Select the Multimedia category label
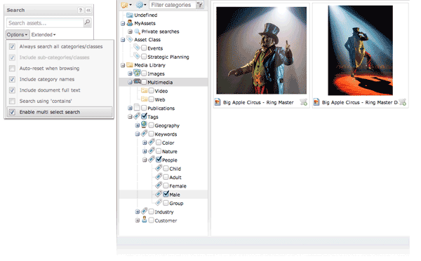The height and width of the screenshot is (261, 421). [x=160, y=83]
